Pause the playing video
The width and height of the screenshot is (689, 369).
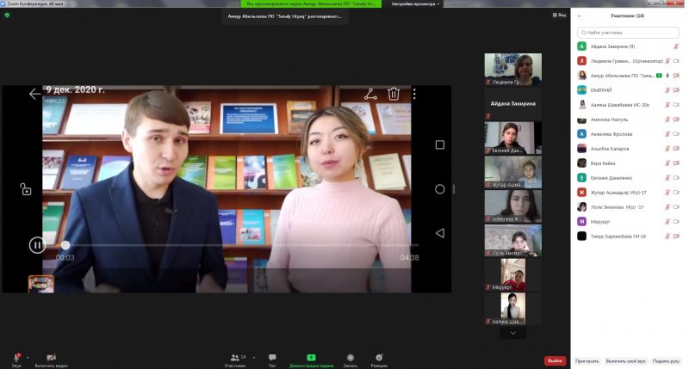point(37,245)
